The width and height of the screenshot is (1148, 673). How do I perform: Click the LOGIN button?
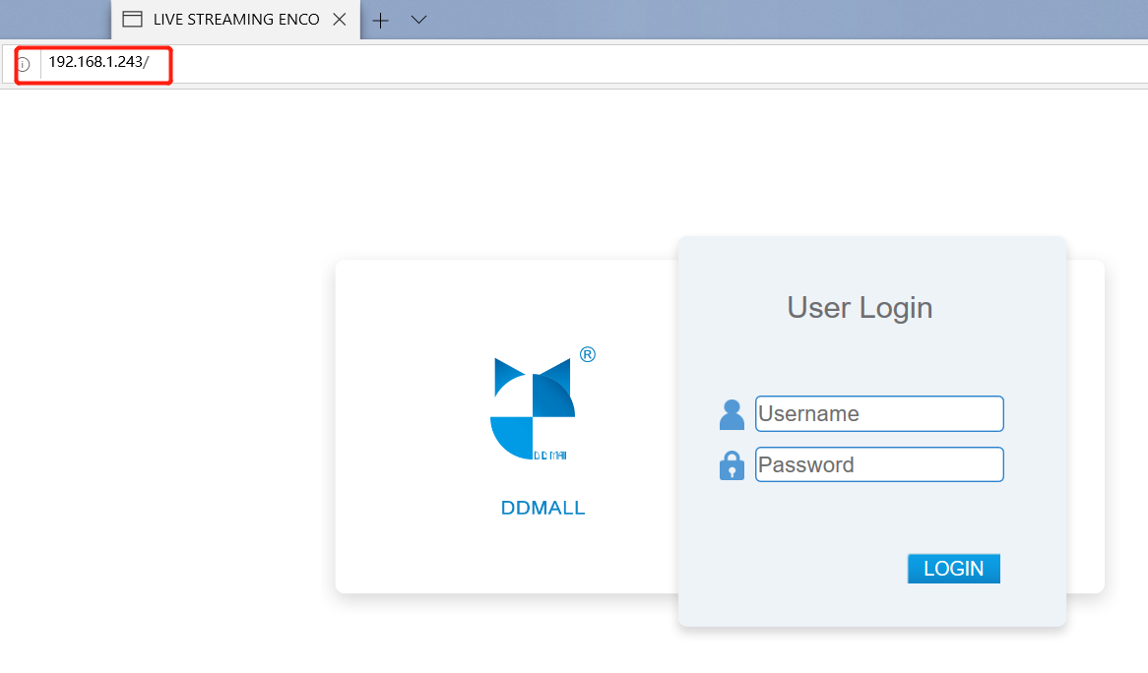(x=953, y=569)
